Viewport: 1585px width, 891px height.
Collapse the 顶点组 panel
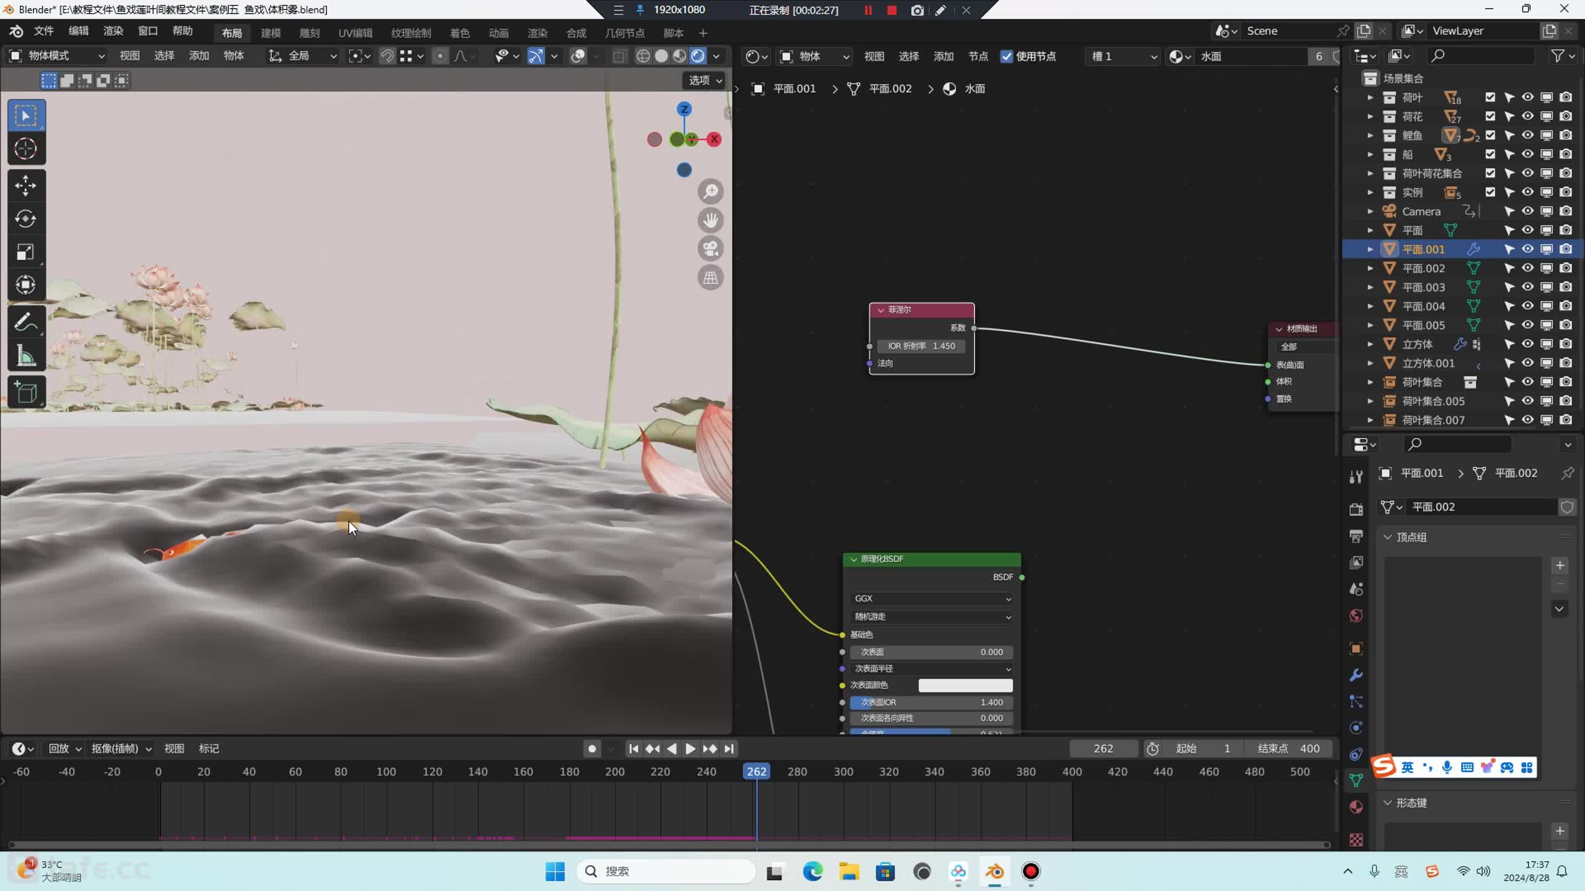click(x=1387, y=537)
